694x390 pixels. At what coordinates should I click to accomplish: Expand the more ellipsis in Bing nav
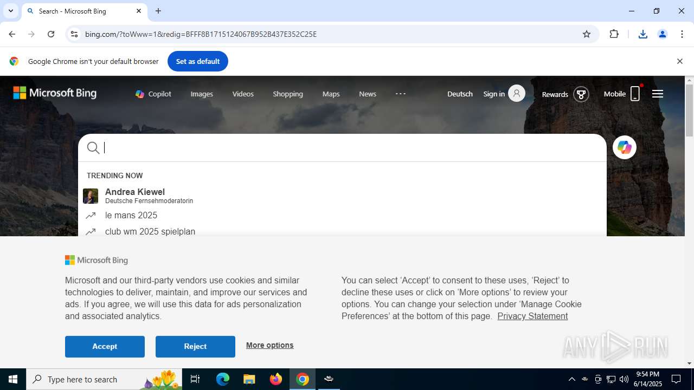click(401, 94)
